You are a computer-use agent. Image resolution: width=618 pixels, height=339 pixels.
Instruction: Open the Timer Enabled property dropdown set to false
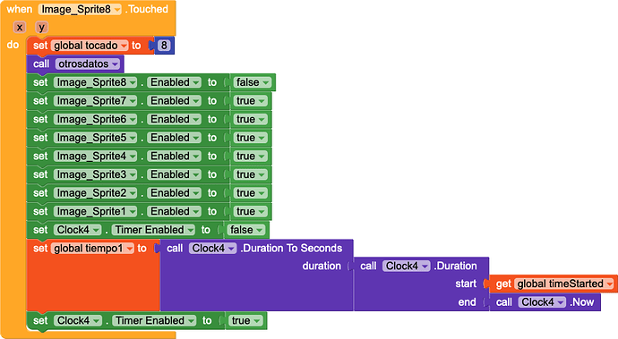[153, 230]
